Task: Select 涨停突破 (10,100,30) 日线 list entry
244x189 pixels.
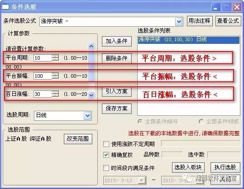Action: pyautogui.click(x=189, y=40)
